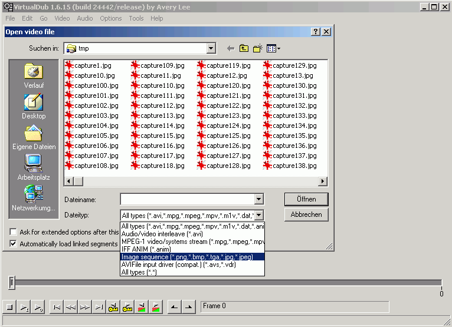The height and width of the screenshot is (327, 452).
Task: Click the back arrow in the Open dialog
Action: tap(231, 48)
